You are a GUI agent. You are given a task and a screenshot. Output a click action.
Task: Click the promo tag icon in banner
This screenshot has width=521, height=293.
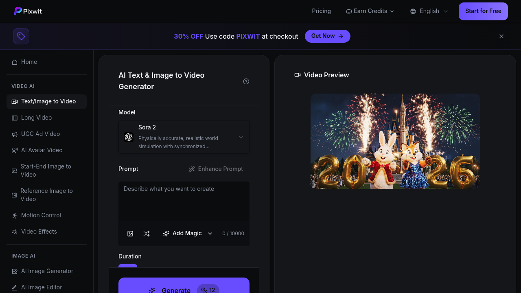tap(21, 36)
